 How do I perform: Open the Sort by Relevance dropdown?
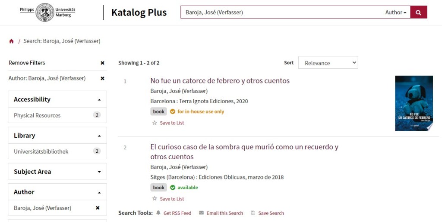[328, 63]
